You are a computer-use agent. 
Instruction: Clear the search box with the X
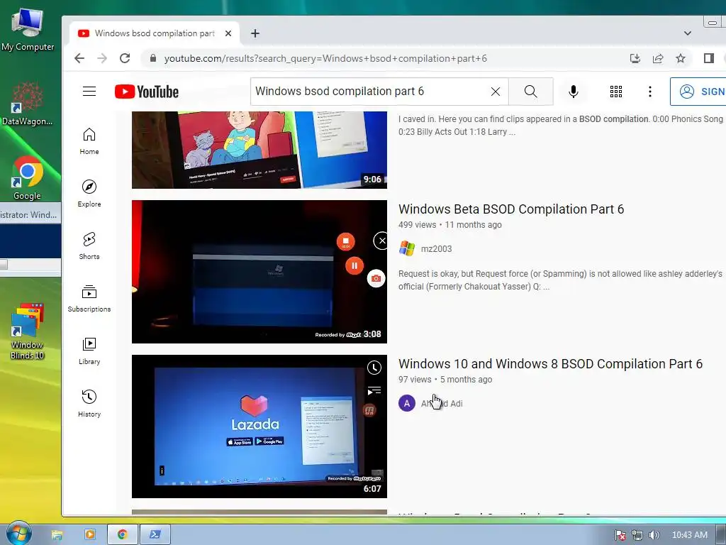496,92
